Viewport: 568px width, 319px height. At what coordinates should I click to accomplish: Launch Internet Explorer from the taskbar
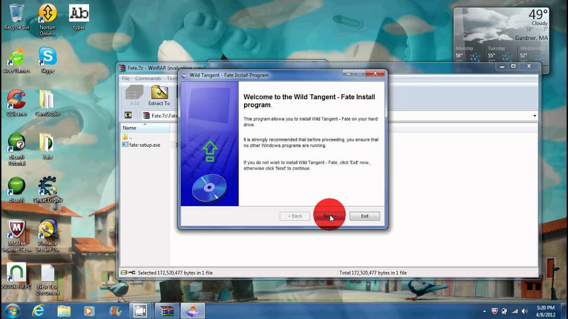click(x=38, y=311)
